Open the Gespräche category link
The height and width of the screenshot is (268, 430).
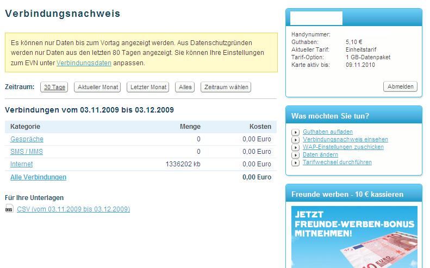[x=27, y=139]
